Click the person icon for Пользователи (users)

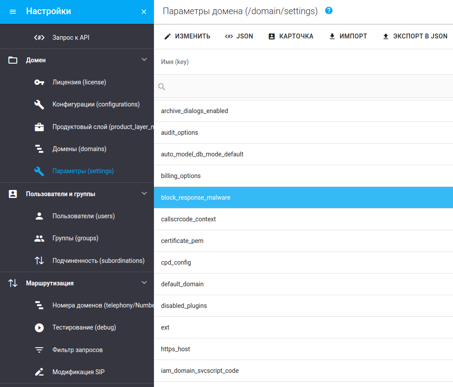[x=39, y=216]
